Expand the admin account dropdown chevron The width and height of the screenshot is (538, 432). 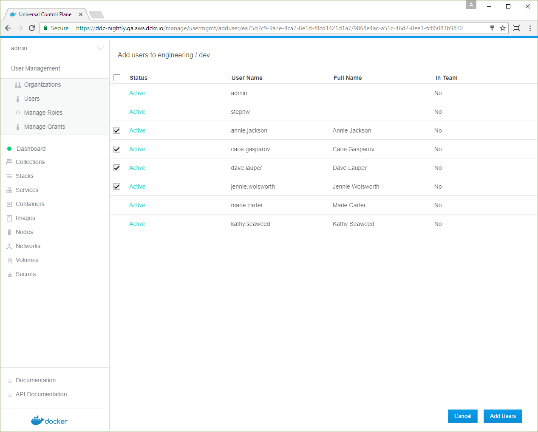(100, 48)
